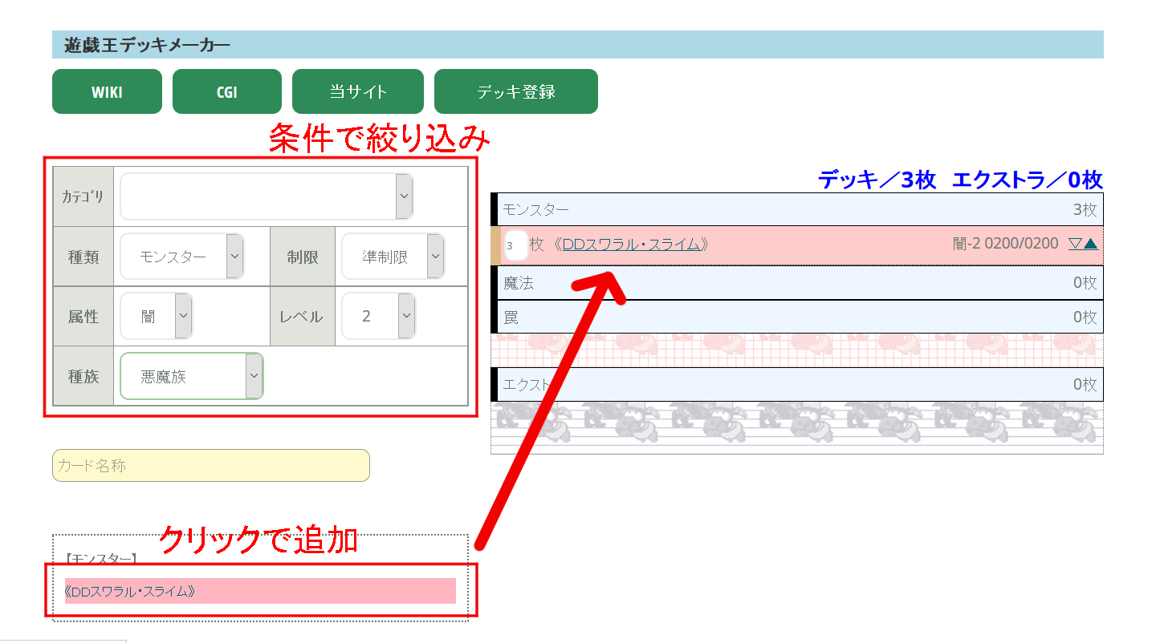Select the モンスター section header in deck

(797, 209)
